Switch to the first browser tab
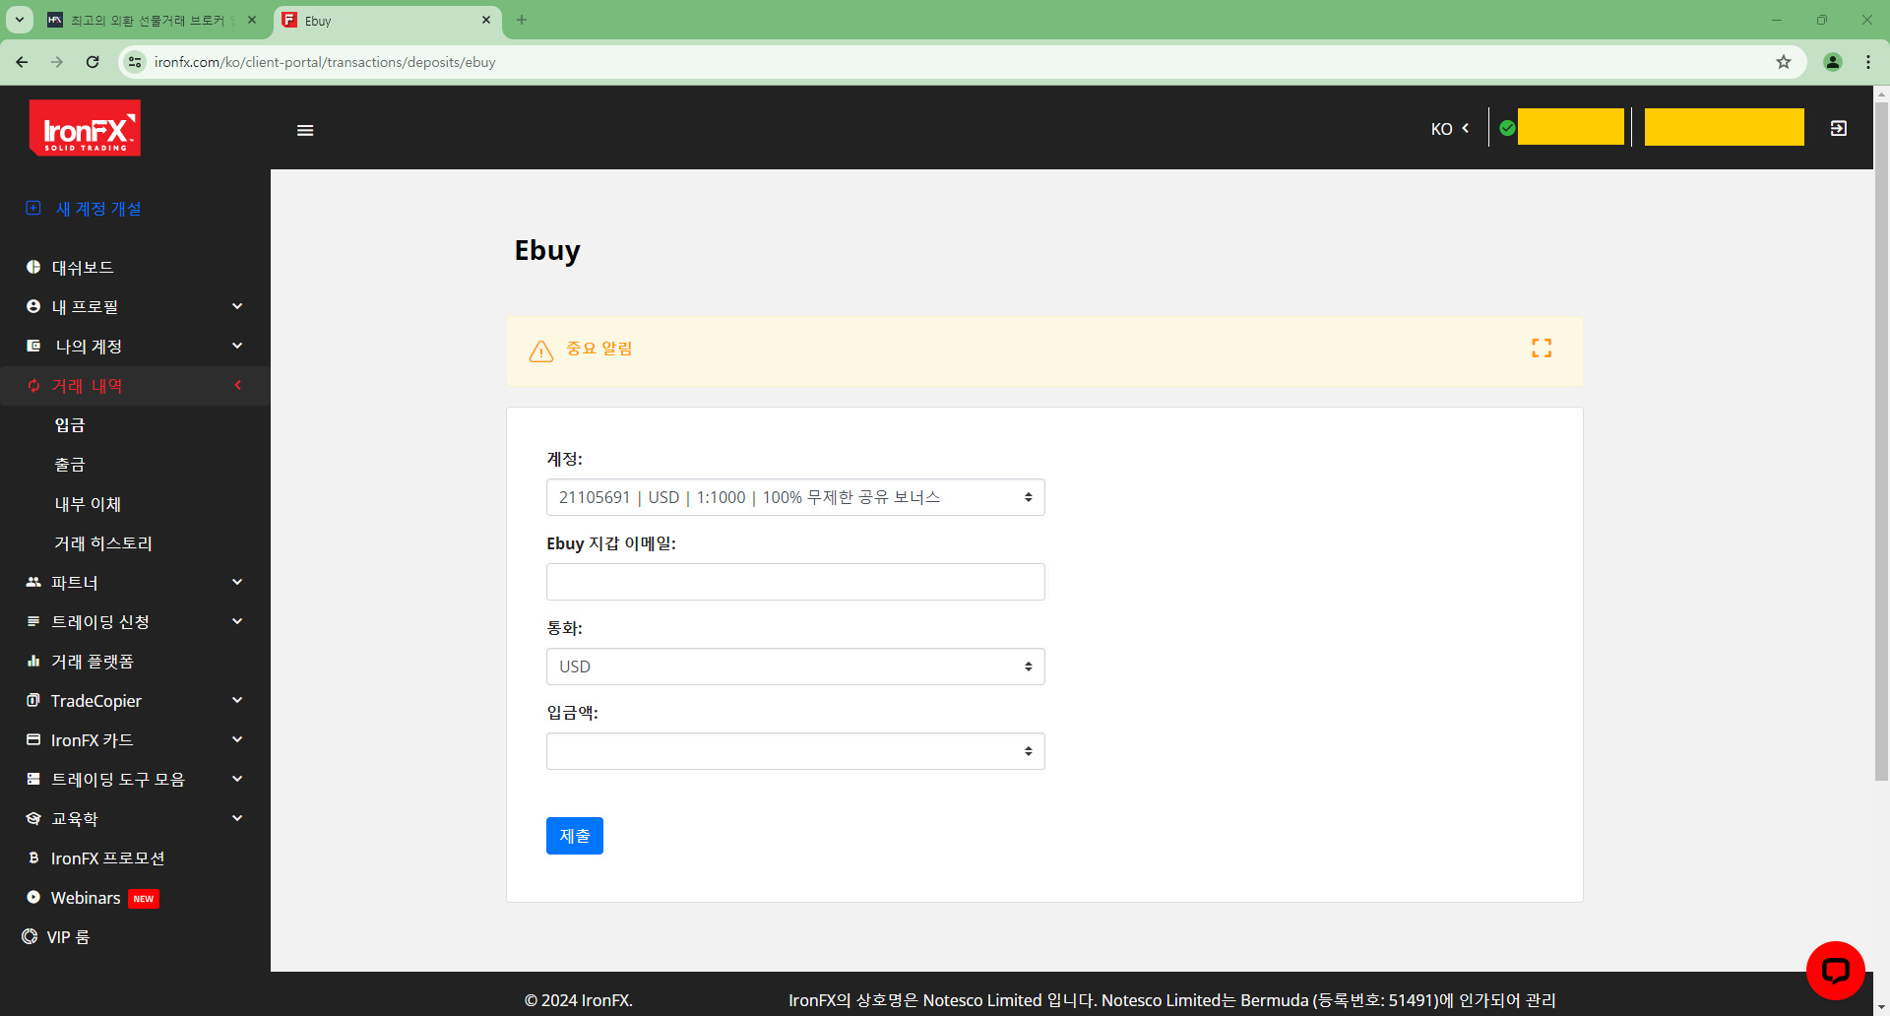 pos(148,20)
